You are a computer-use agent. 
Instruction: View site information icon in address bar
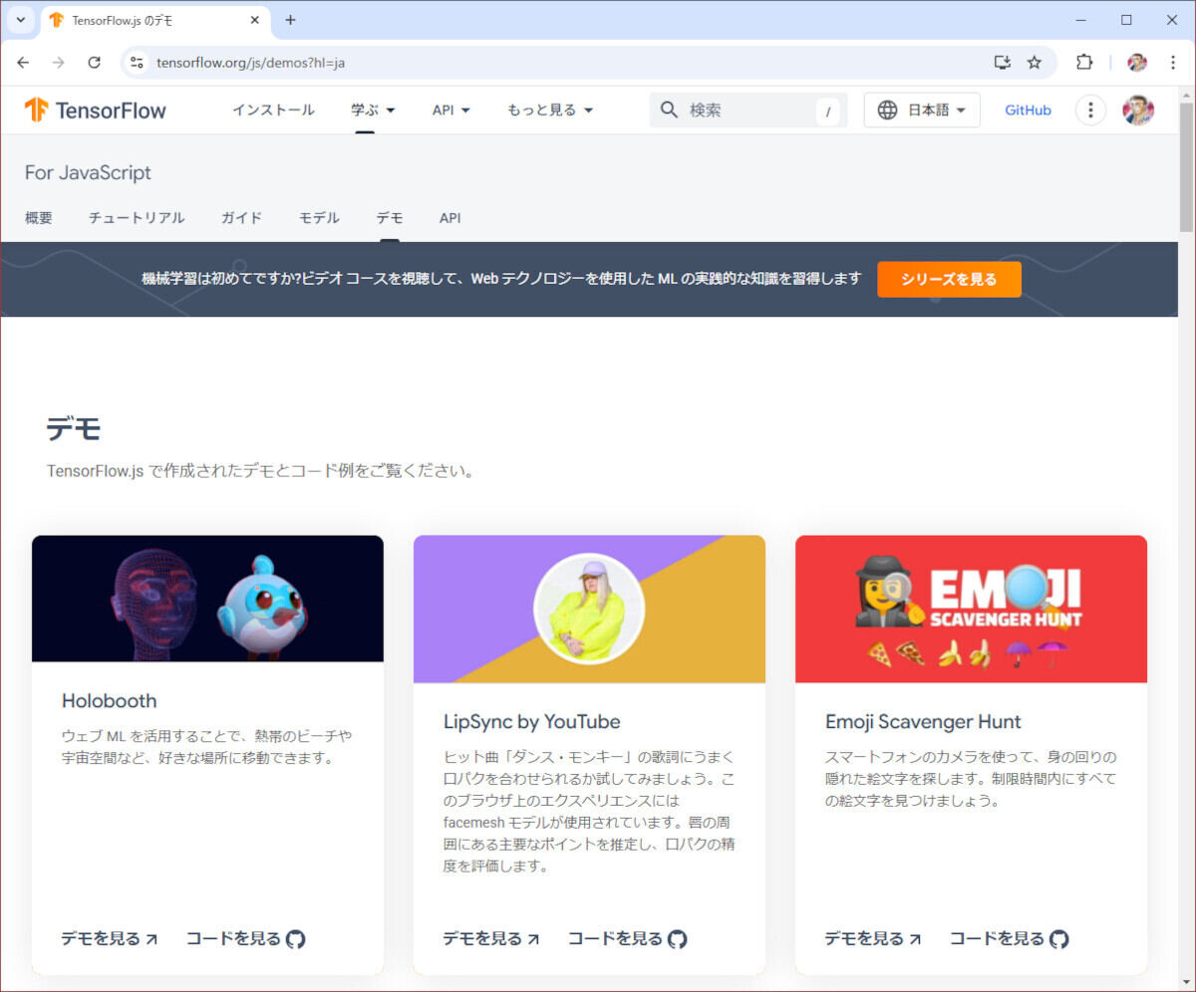click(x=138, y=62)
